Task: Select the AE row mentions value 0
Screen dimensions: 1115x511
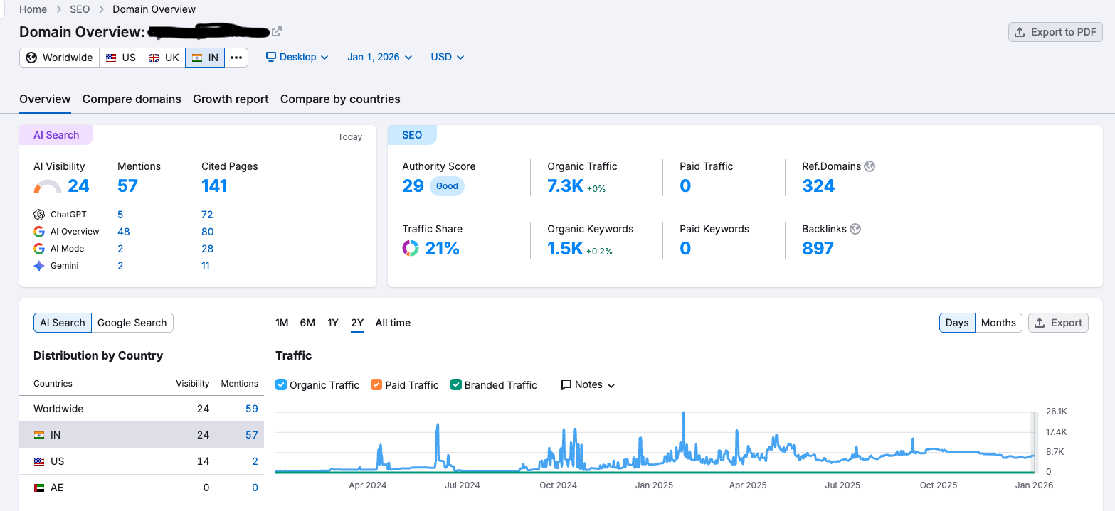Action: pyautogui.click(x=255, y=488)
